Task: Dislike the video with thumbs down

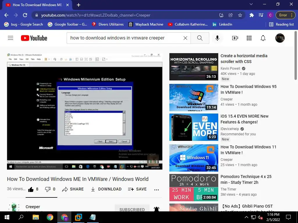Action: click(50, 189)
